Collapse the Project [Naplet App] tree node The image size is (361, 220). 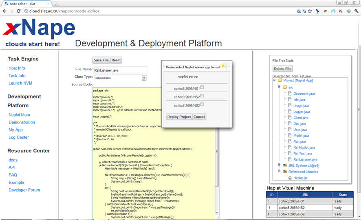274,81
